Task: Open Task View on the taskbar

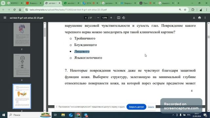Action: coord(55,115)
